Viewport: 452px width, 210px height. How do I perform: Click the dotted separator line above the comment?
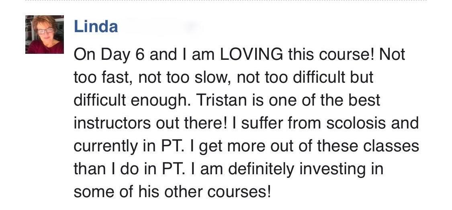(x=226, y=1)
